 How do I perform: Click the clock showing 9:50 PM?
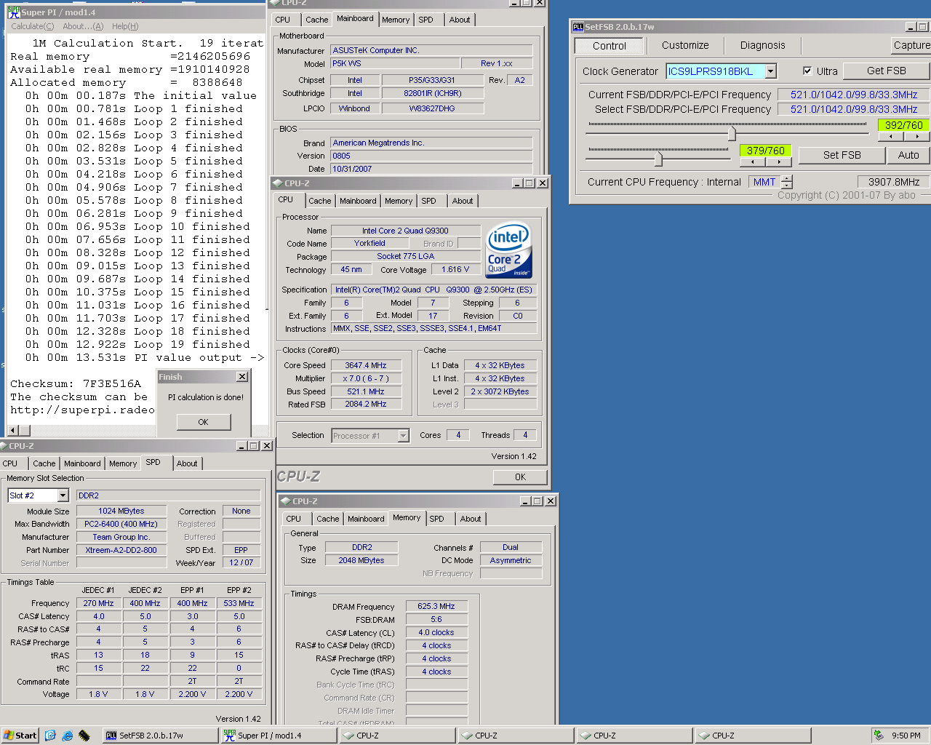tap(906, 736)
